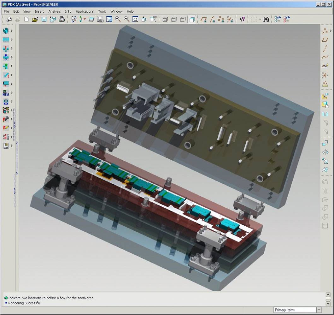Viewport: 334px width, 315px height.
Task: Select Shading display mode icon
Action: pyautogui.click(x=192, y=19)
